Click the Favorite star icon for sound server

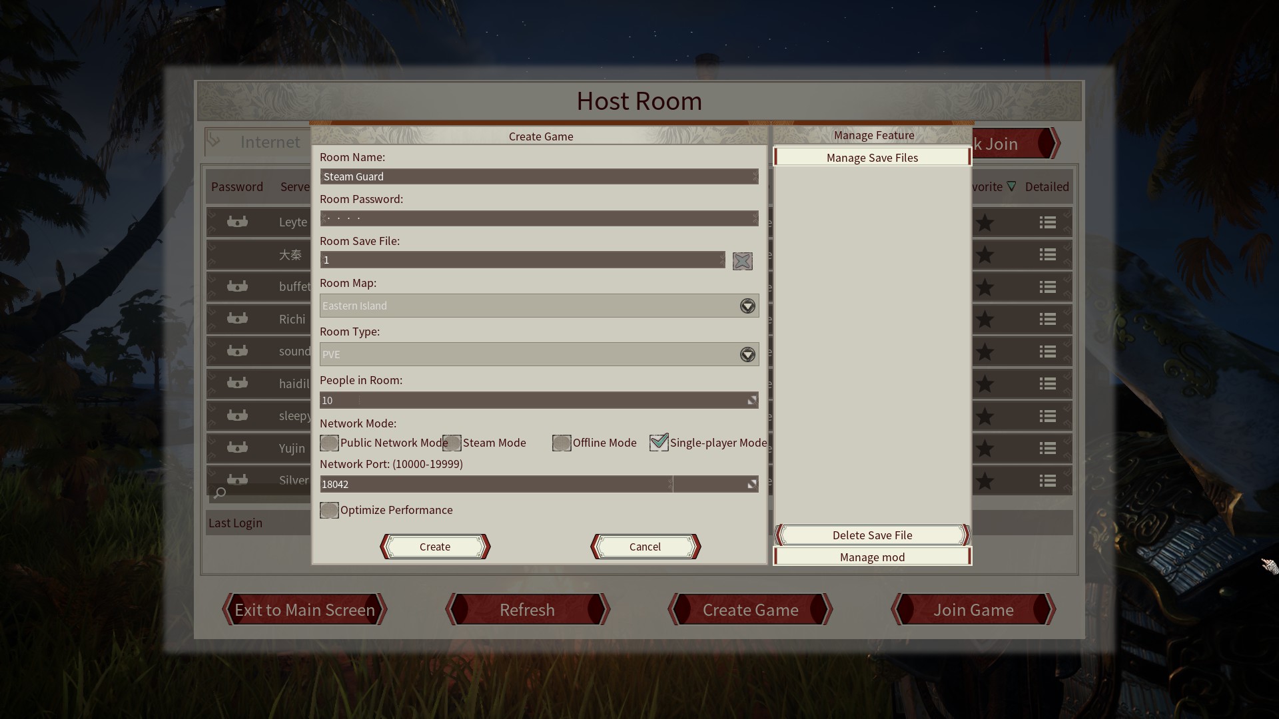pos(986,351)
